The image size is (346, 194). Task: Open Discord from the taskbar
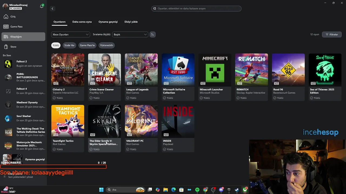[x=221, y=190]
